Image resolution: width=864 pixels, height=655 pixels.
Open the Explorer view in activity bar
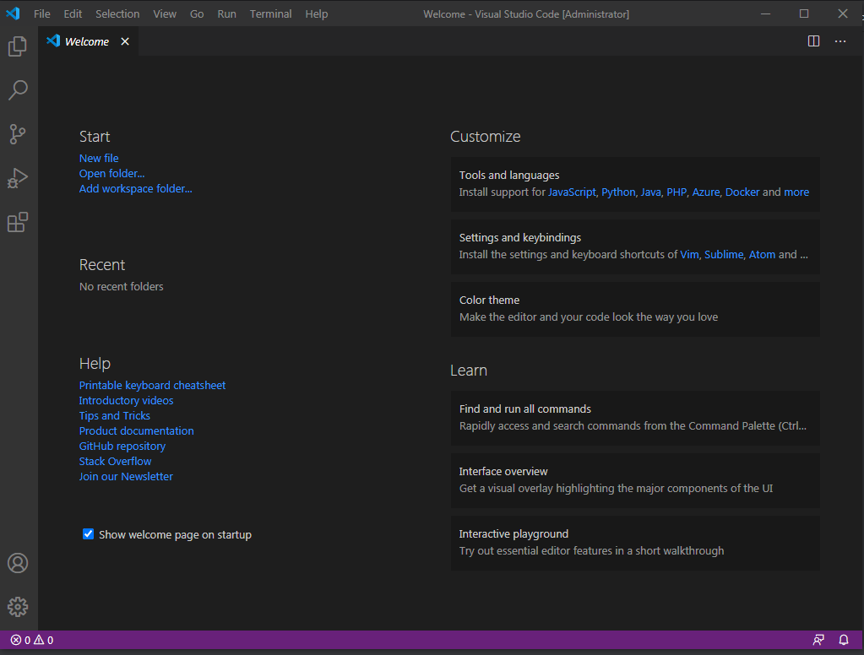pyautogui.click(x=18, y=46)
